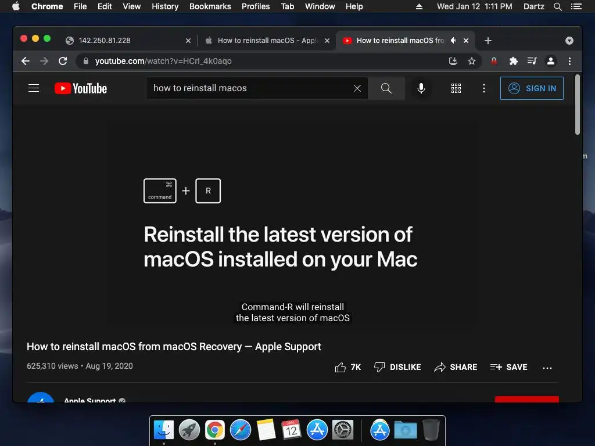595x446 pixels.
Task: Go forward with Chrome forward arrow
Action: point(44,61)
